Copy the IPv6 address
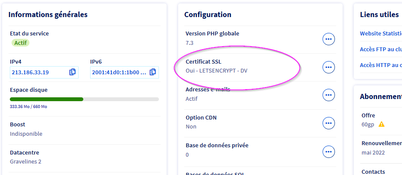This screenshot has width=402, height=175. tap(153, 72)
